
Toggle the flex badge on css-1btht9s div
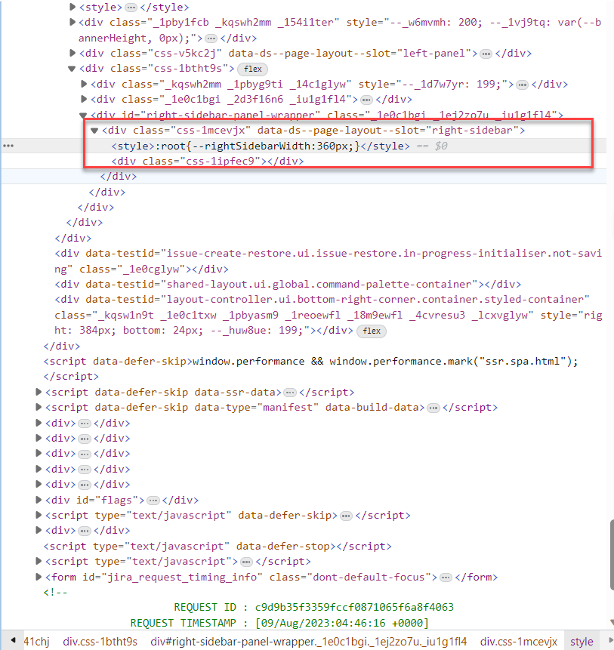(253, 69)
